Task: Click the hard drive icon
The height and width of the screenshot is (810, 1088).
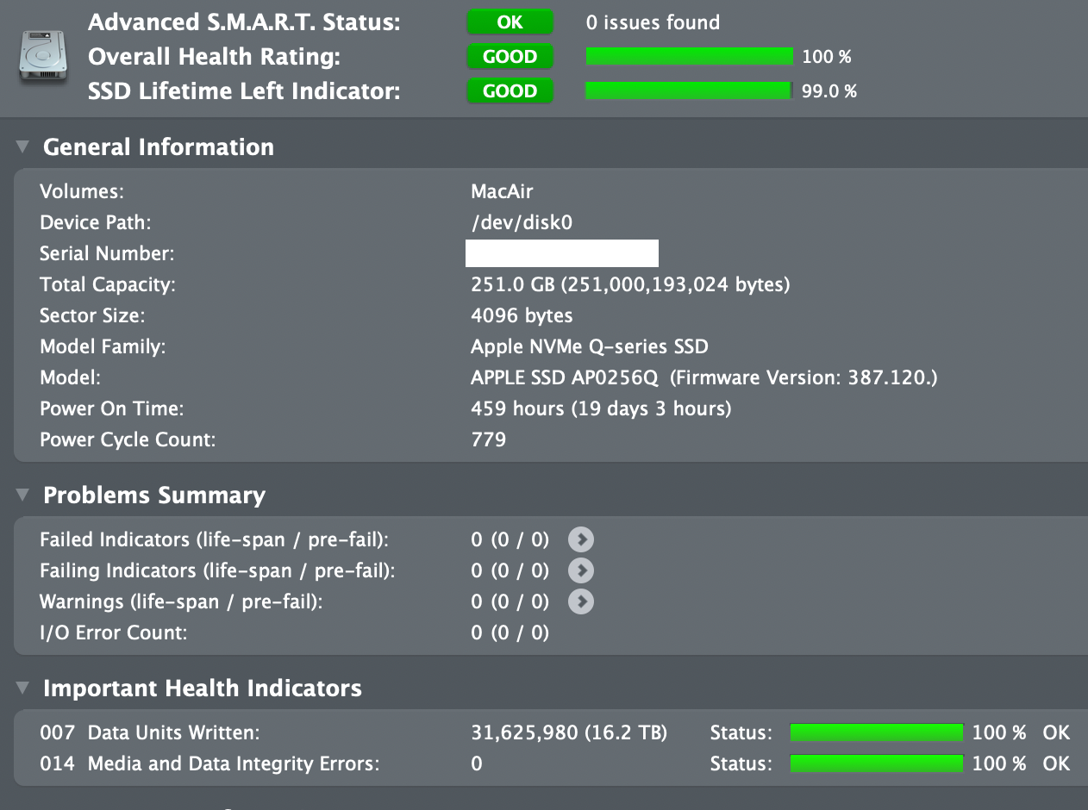Action: 41,57
